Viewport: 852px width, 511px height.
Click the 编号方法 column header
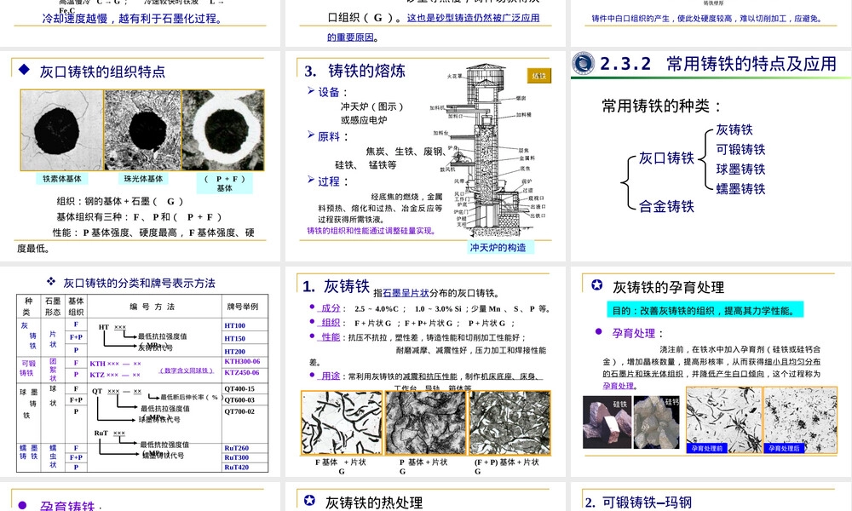tap(153, 307)
